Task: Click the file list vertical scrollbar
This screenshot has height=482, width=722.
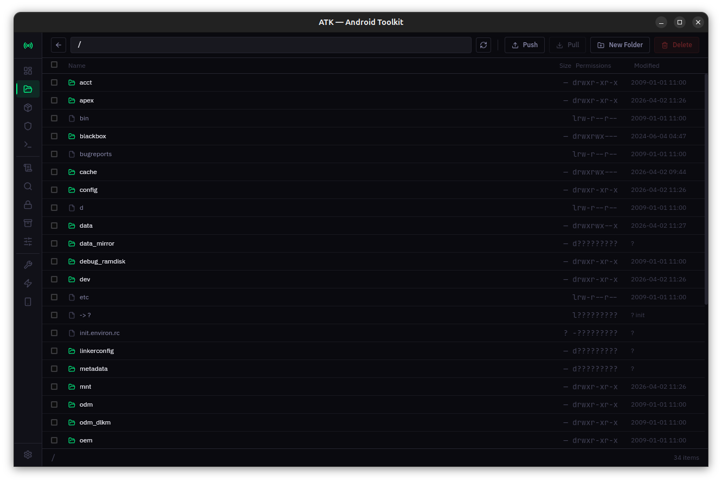Action: (x=706, y=190)
